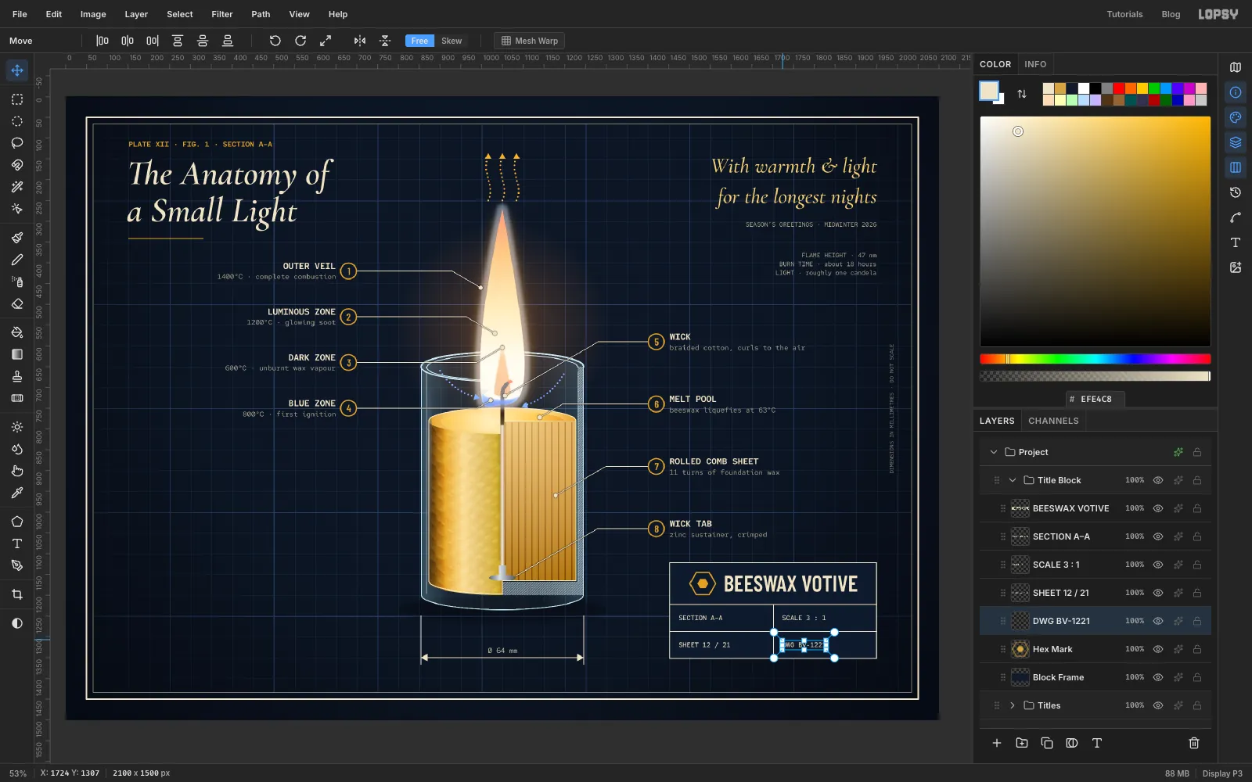
Task: Select the Crop tool in the toolbox
Action: [17, 594]
